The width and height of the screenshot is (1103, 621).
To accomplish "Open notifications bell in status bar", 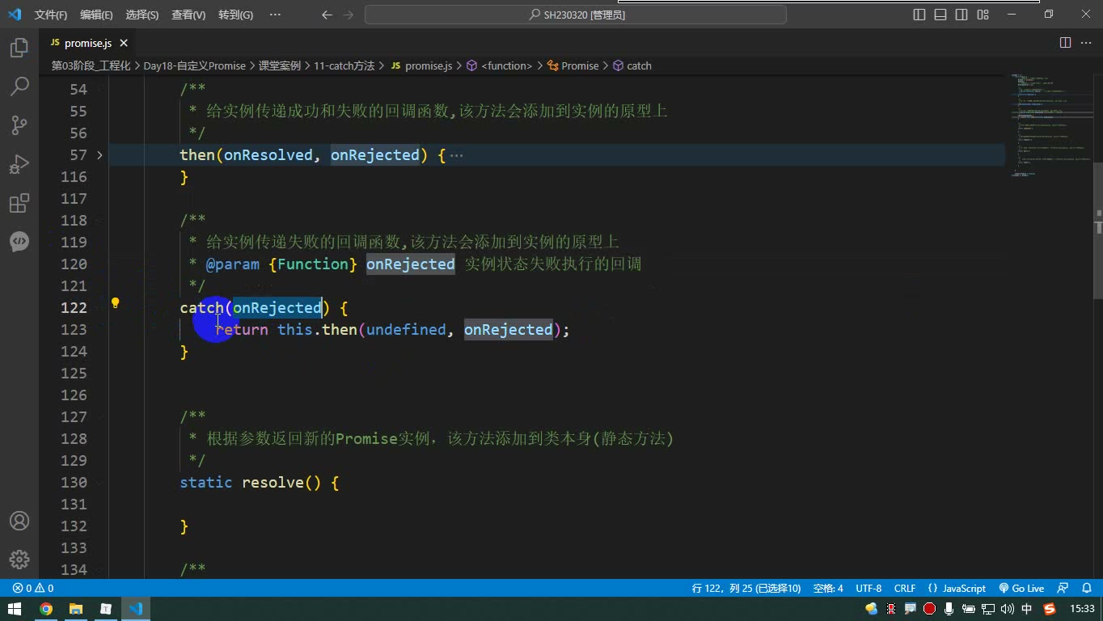I will [x=1087, y=588].
